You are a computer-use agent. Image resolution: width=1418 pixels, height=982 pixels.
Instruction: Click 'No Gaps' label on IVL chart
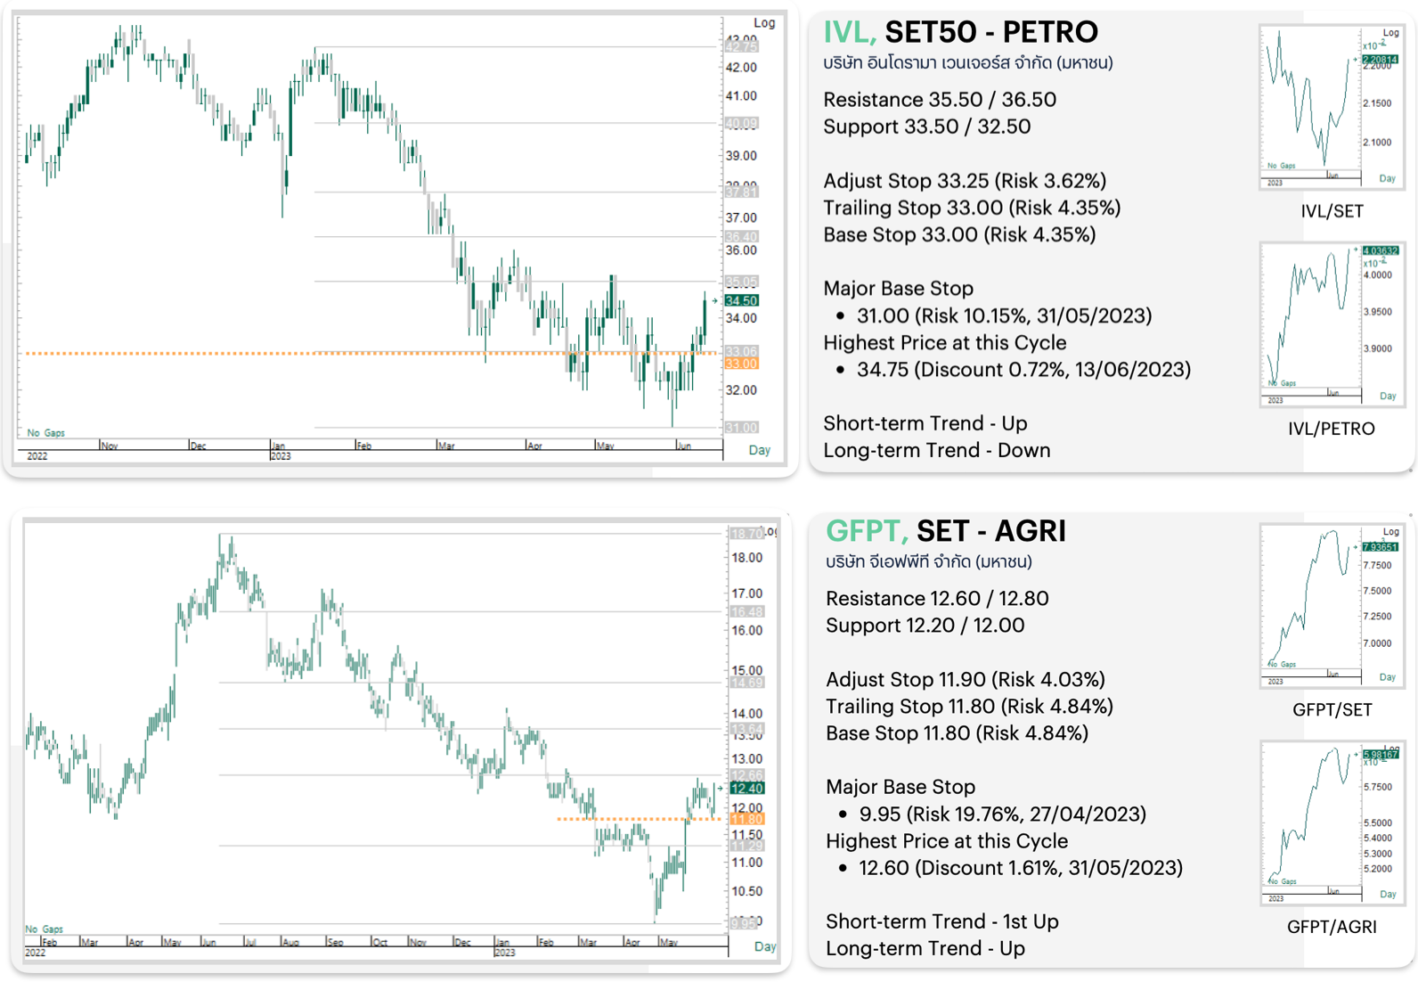click(x=45, y=433)
